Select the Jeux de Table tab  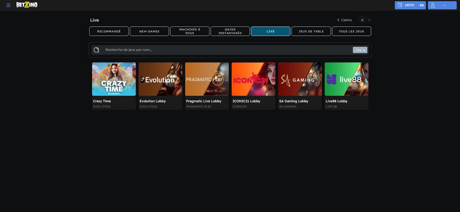(x=311, y=31)
